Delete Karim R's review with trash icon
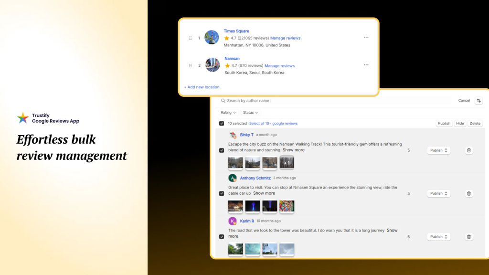Screen dimensions: 489x275 (x=469, y=237)
